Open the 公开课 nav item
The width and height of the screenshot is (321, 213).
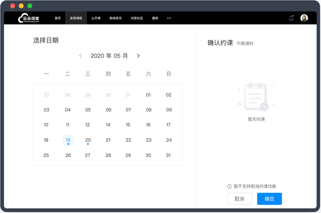(x=96, y=18)
